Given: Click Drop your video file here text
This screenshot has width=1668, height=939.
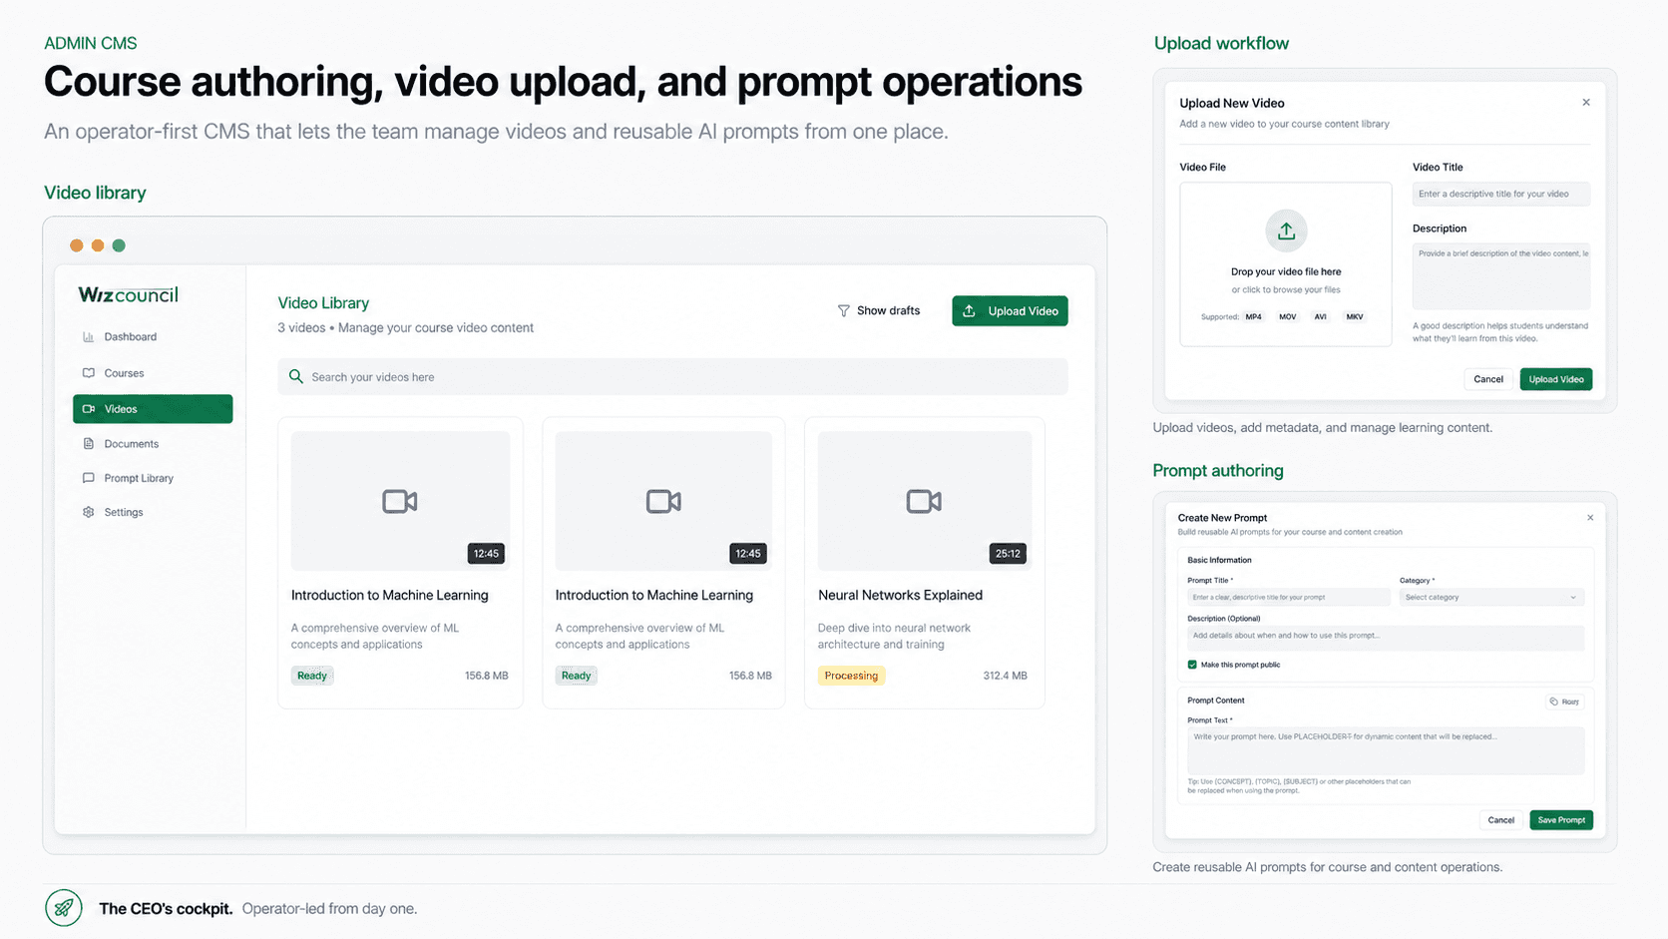Looking at the screenshot, I should (1286, 271).
